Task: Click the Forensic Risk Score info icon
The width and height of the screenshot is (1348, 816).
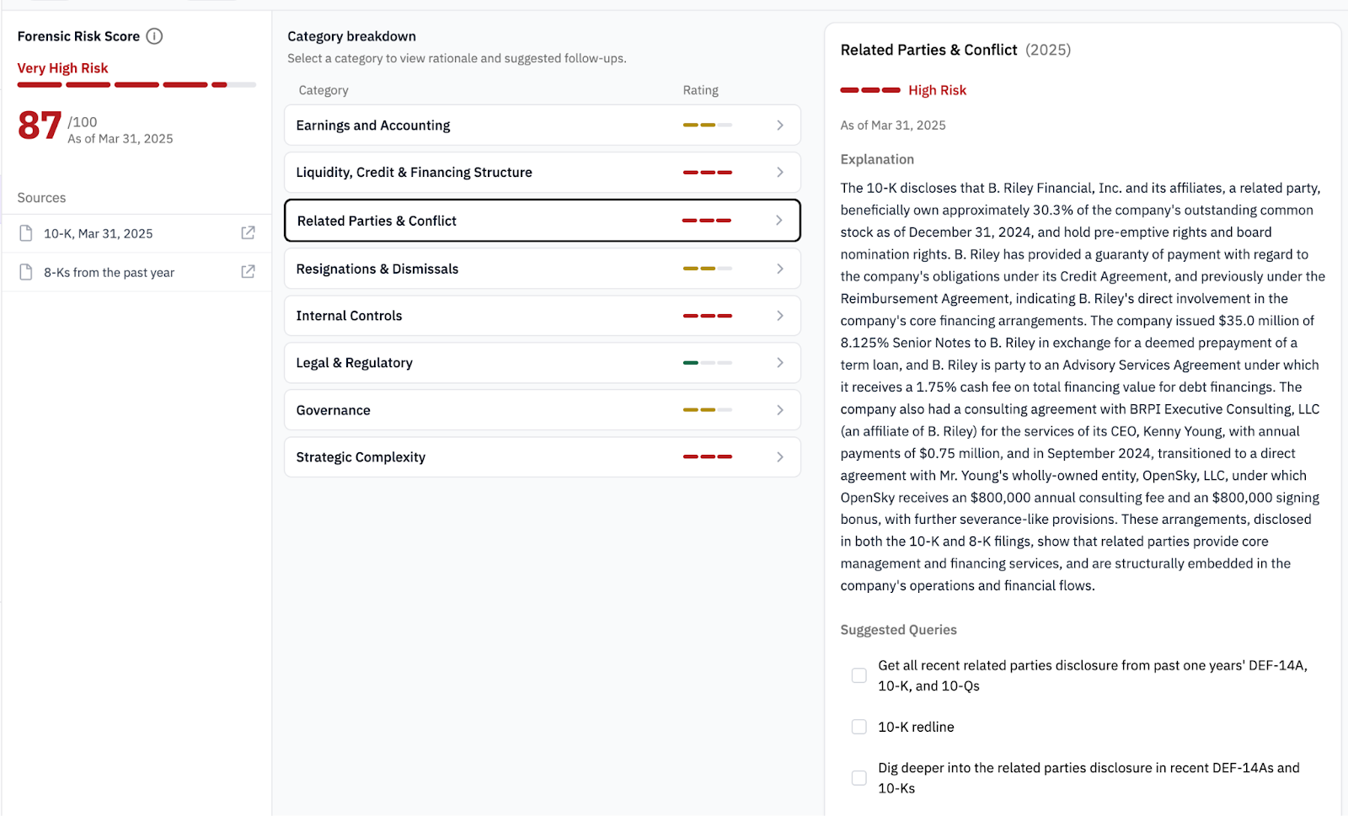Action: point(154,36)
